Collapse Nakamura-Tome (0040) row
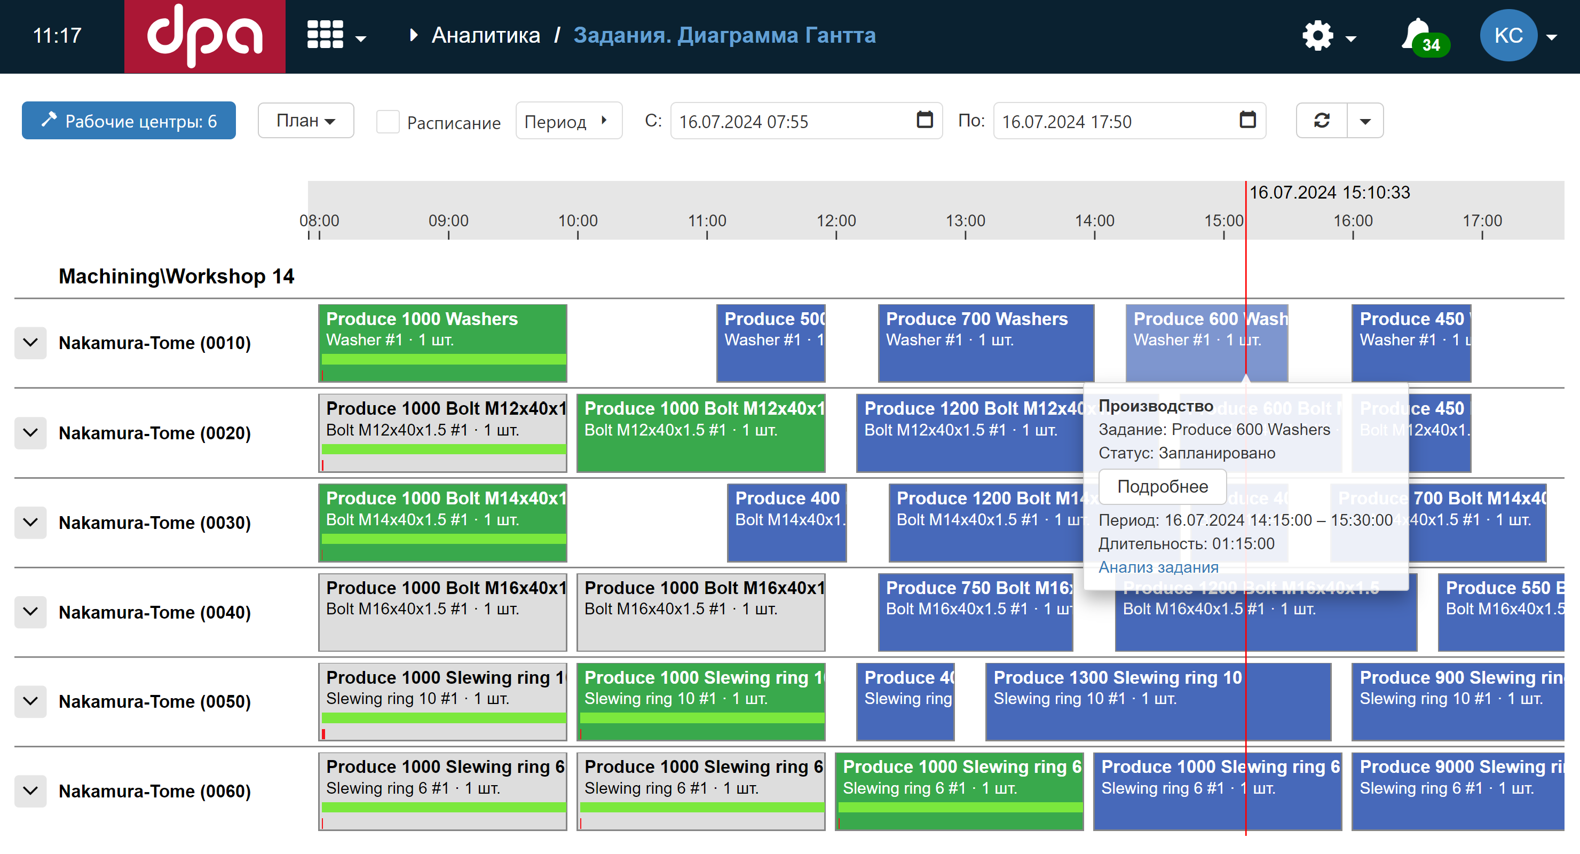Screen dimensions: 1580x854 click(x=30, y=612)
